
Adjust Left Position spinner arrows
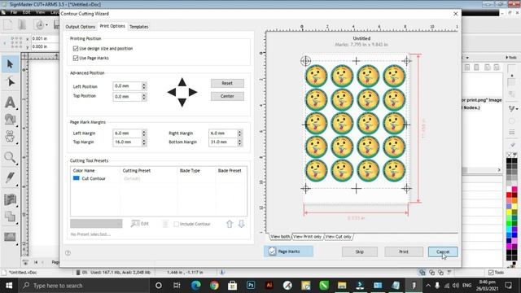coord(144,86)
